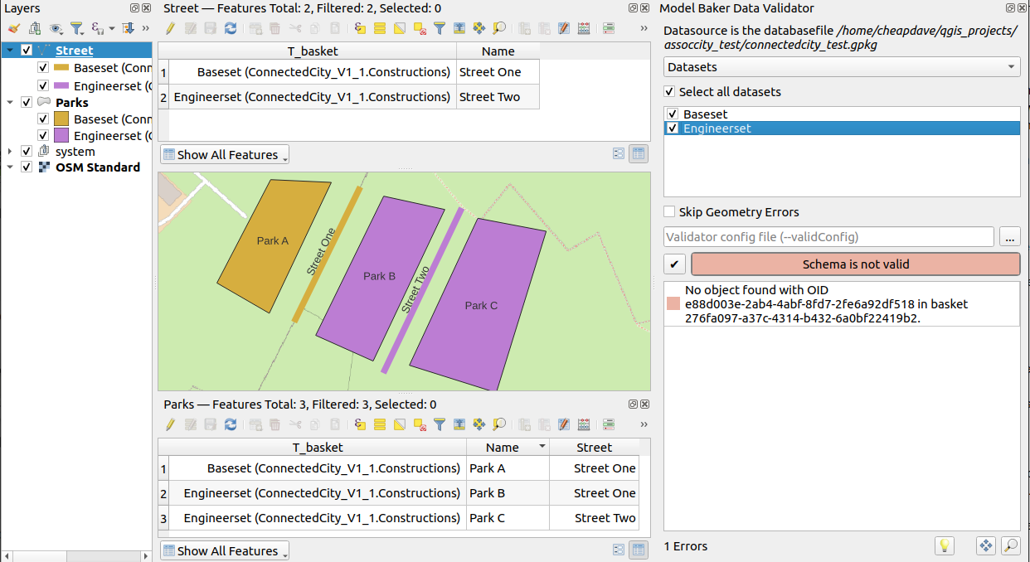Click expand all icon in Layers toolbar

point(128,28)
